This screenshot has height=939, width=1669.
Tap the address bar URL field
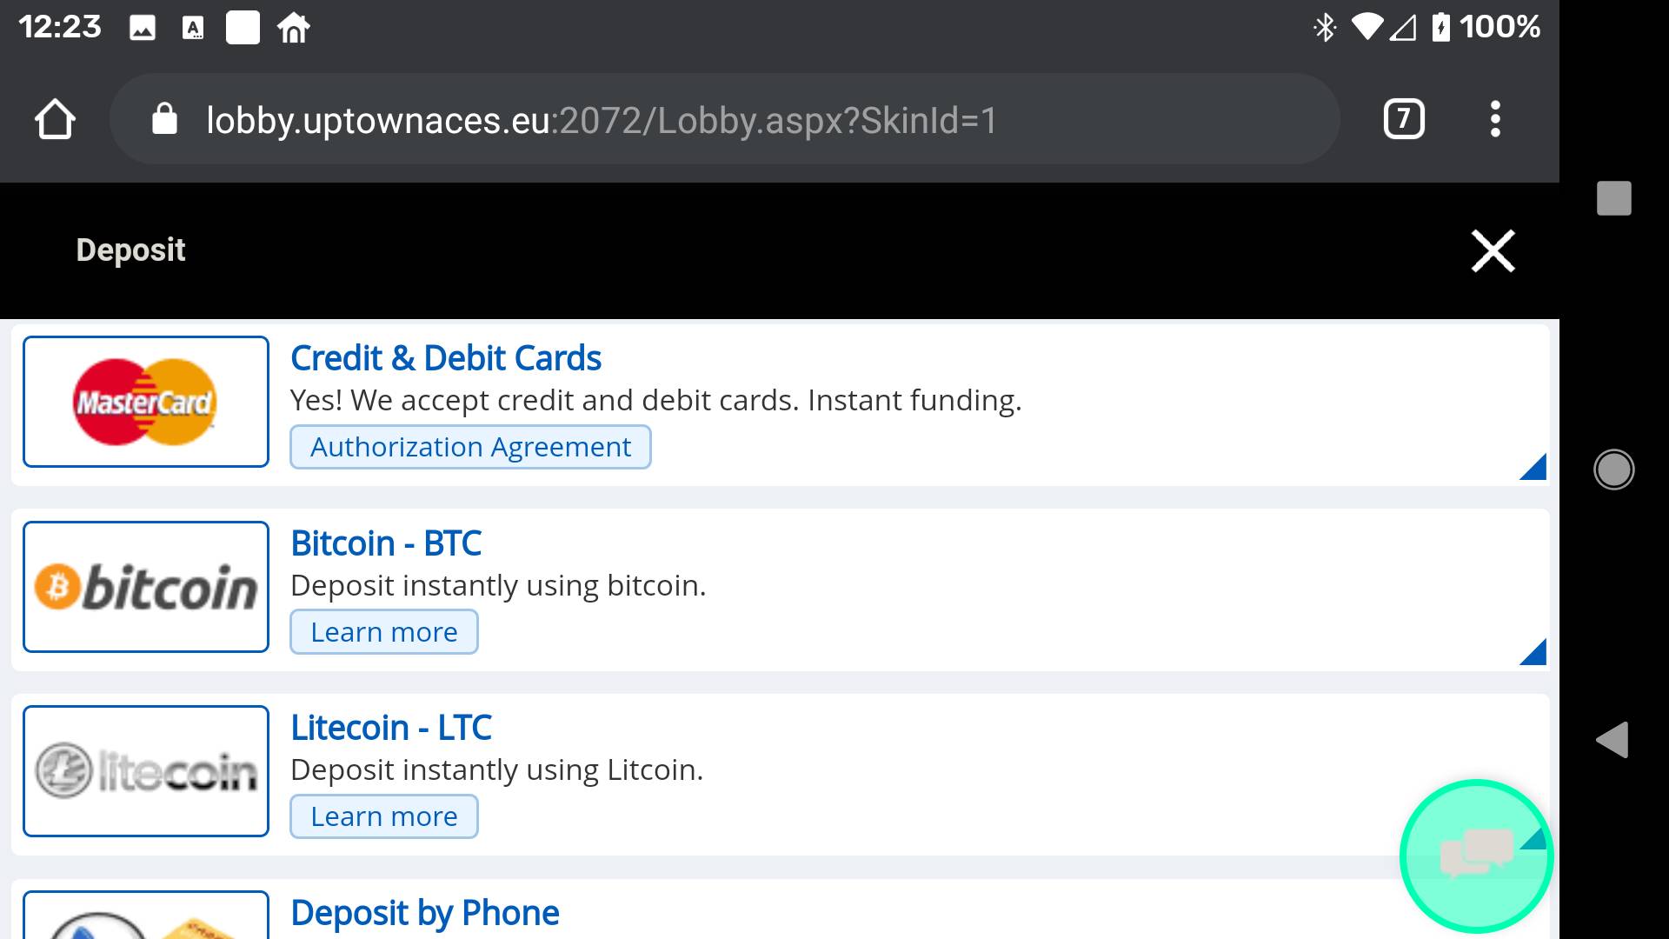coord(724,119)
